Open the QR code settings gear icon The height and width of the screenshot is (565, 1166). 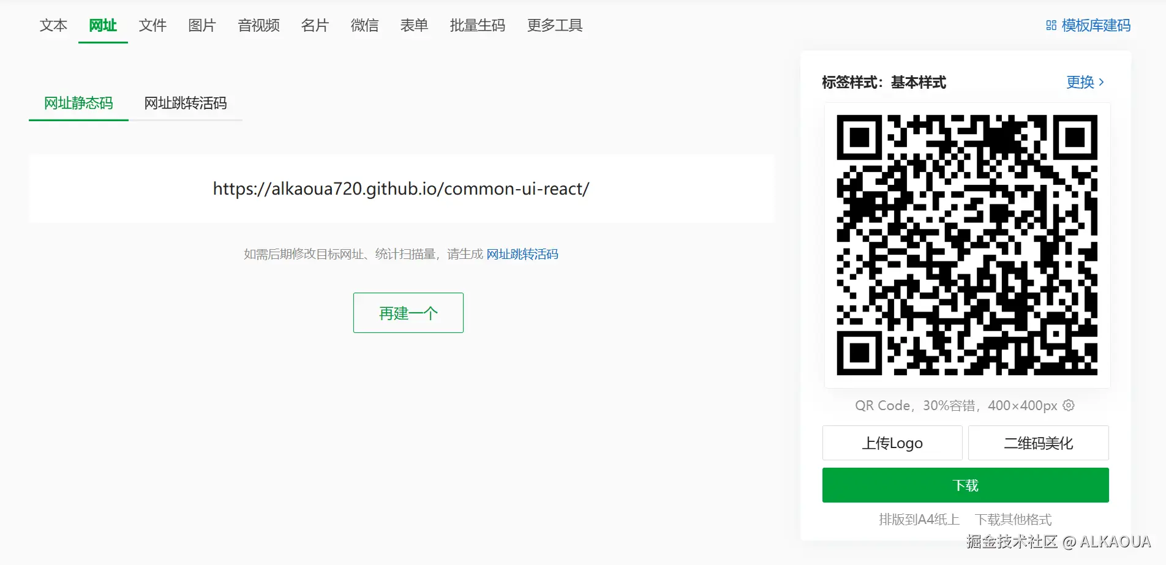point(1069,405)
